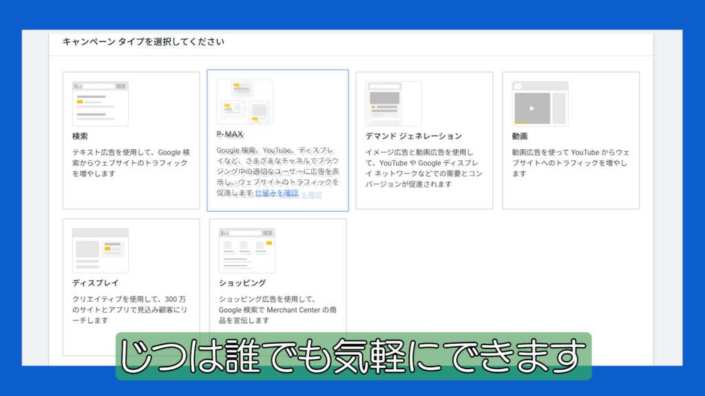Viewport: 705px width, 396px height.
Task: Open the 仕組みを確認 link in P-MAX card
Action: click(x=288, y=194)
